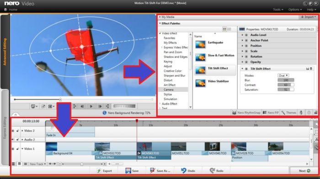The height and width of the screenshot is (179, 320).
Task: Click the full screen preview icon
Action: click(43, 106)
